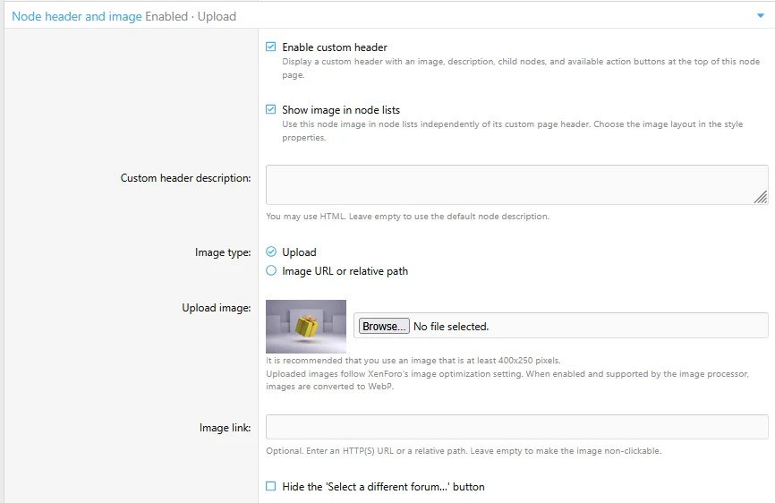Focus the Custom header description textarea
This screenshot has height=503, width=775.
[x=517, y=184]
